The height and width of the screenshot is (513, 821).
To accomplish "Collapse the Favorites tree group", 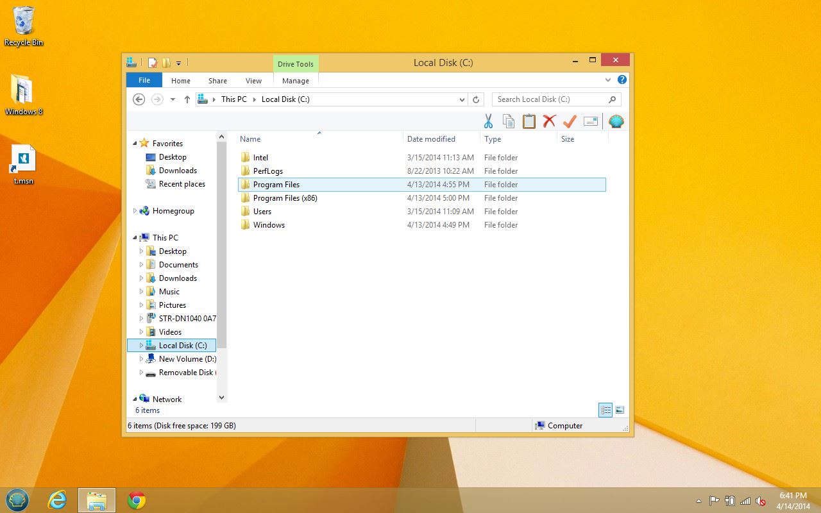I will click(x=135, y=144).
